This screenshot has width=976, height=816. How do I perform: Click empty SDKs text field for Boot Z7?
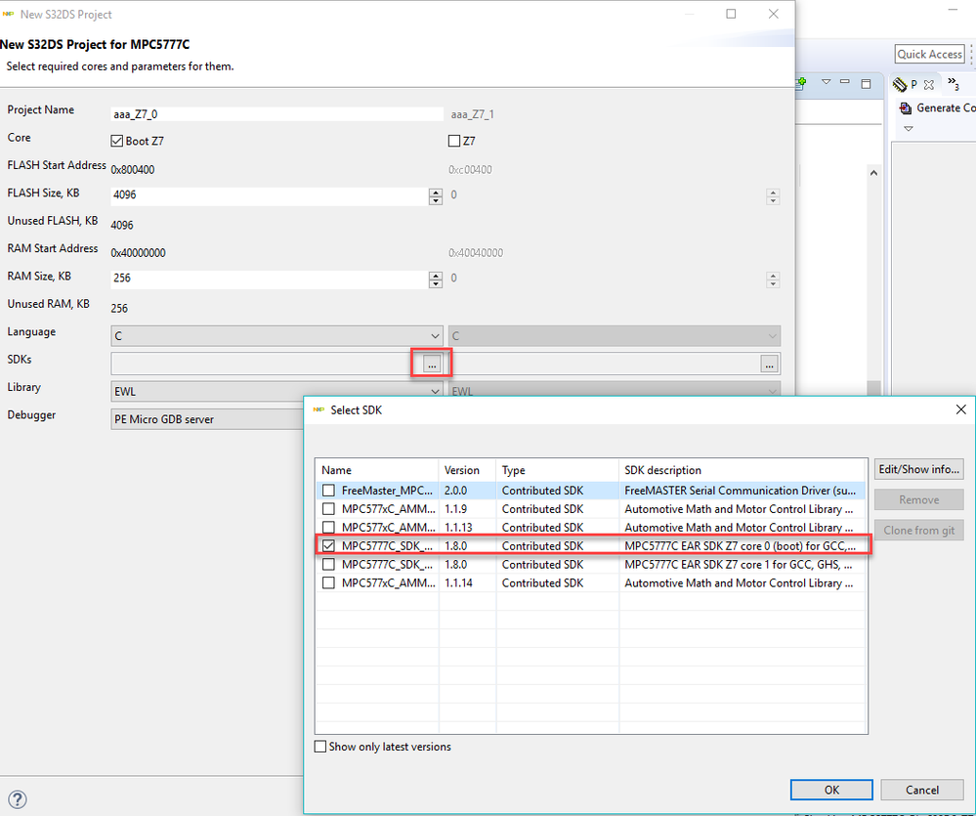[x=267, y=365]
